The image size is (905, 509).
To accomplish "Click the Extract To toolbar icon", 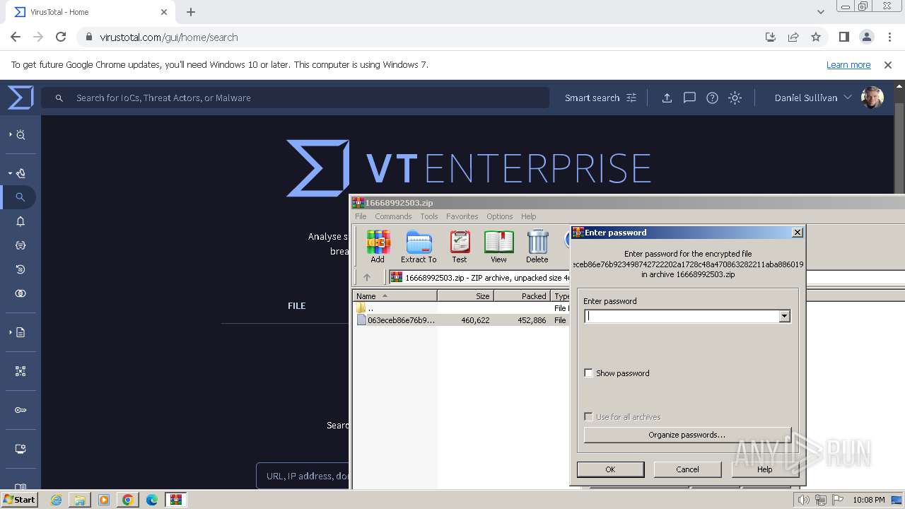I will pyautogui.click(x=419, y=246).
